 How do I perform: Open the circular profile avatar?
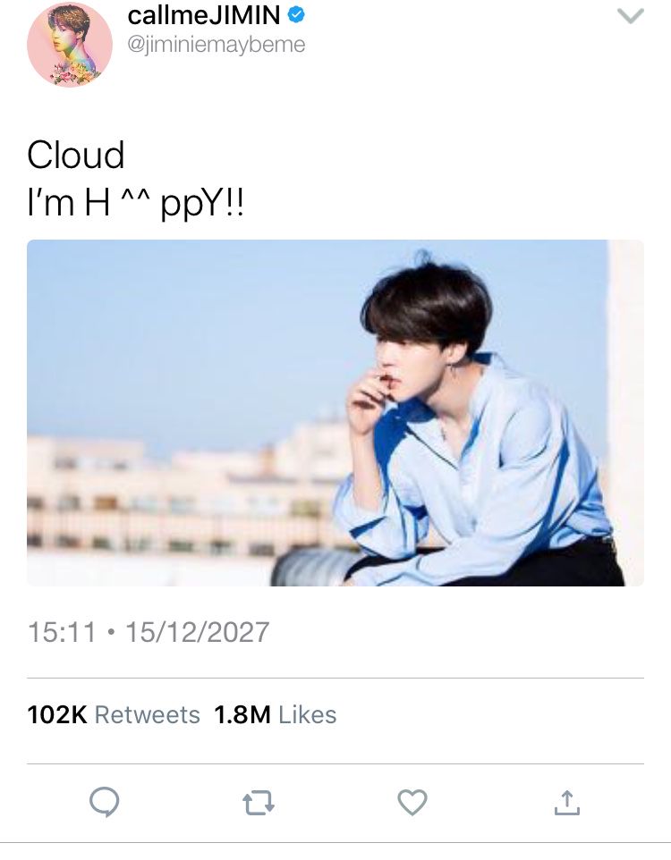pos(70,45)
